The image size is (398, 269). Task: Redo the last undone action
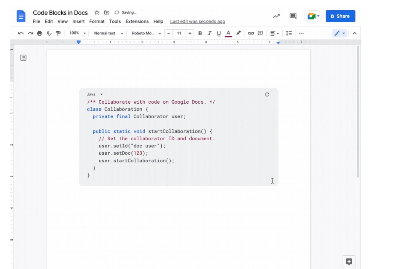coord(30,33)
